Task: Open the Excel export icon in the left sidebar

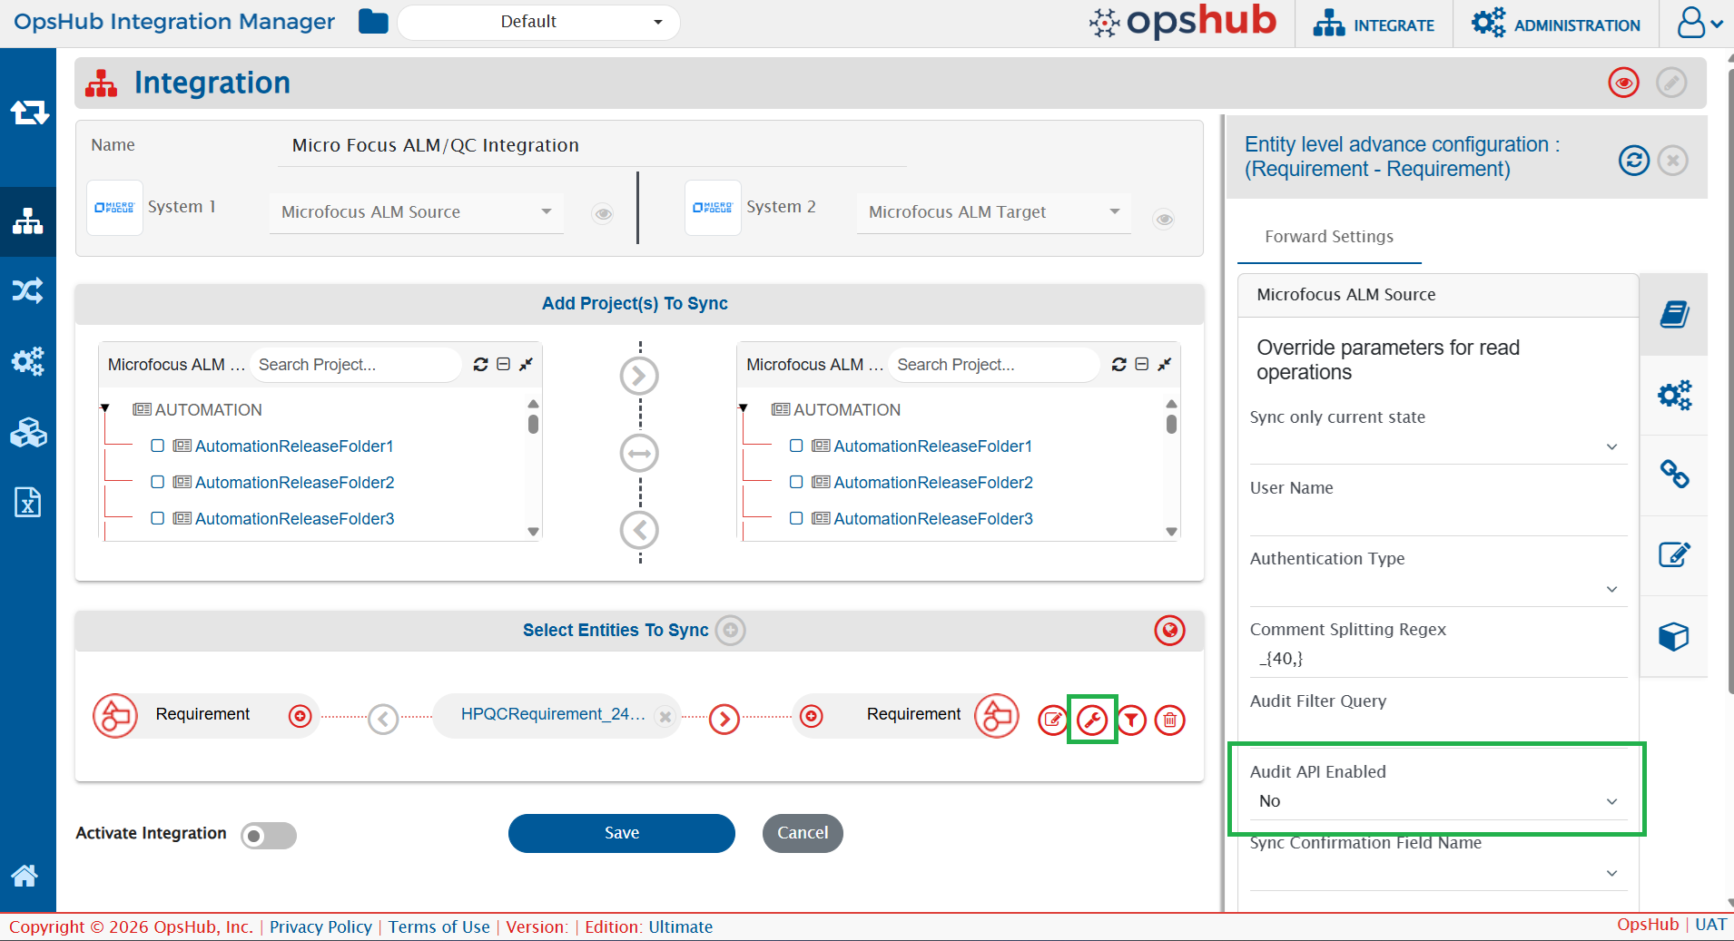Action: click(x=27, y=502)
